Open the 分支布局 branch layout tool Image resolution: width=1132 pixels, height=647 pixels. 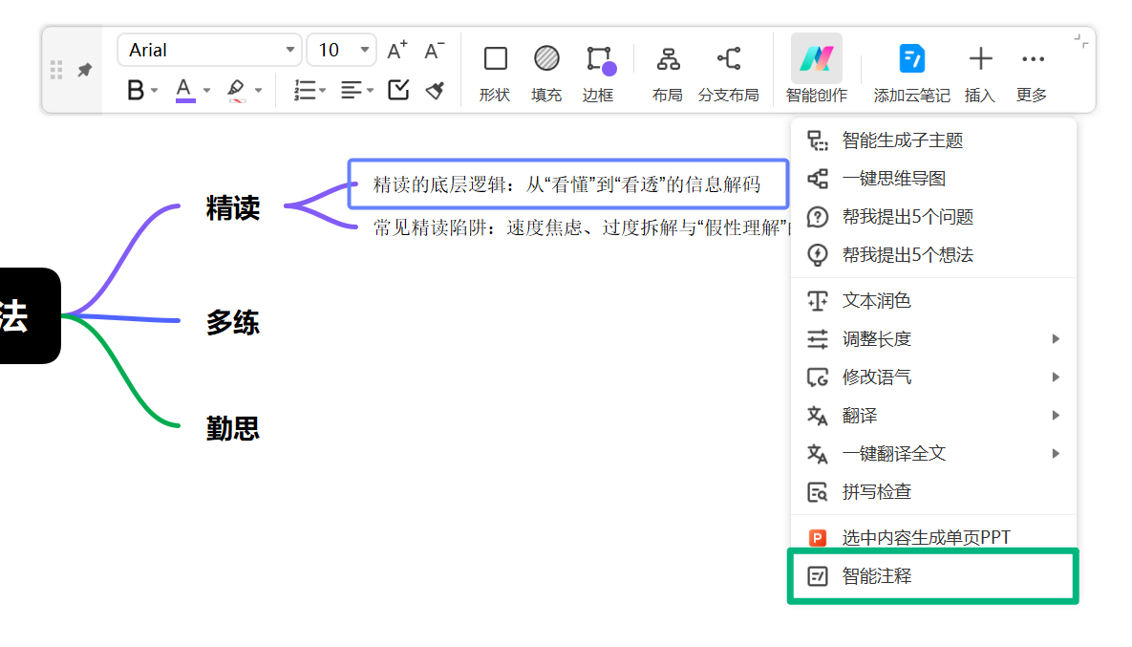(x=729, y=74)
